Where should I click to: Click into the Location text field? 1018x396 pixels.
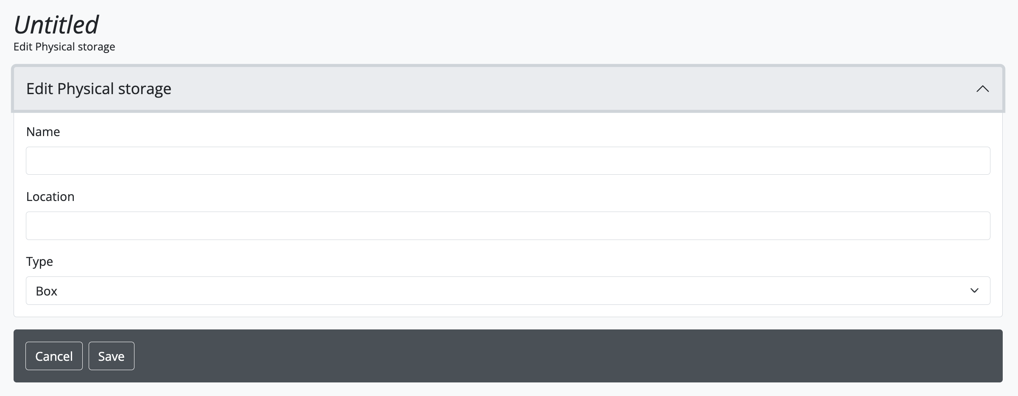tap(508, 226)
